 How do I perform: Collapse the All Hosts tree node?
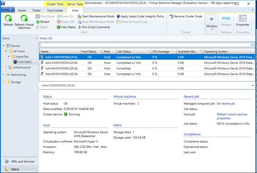[6, 51]
